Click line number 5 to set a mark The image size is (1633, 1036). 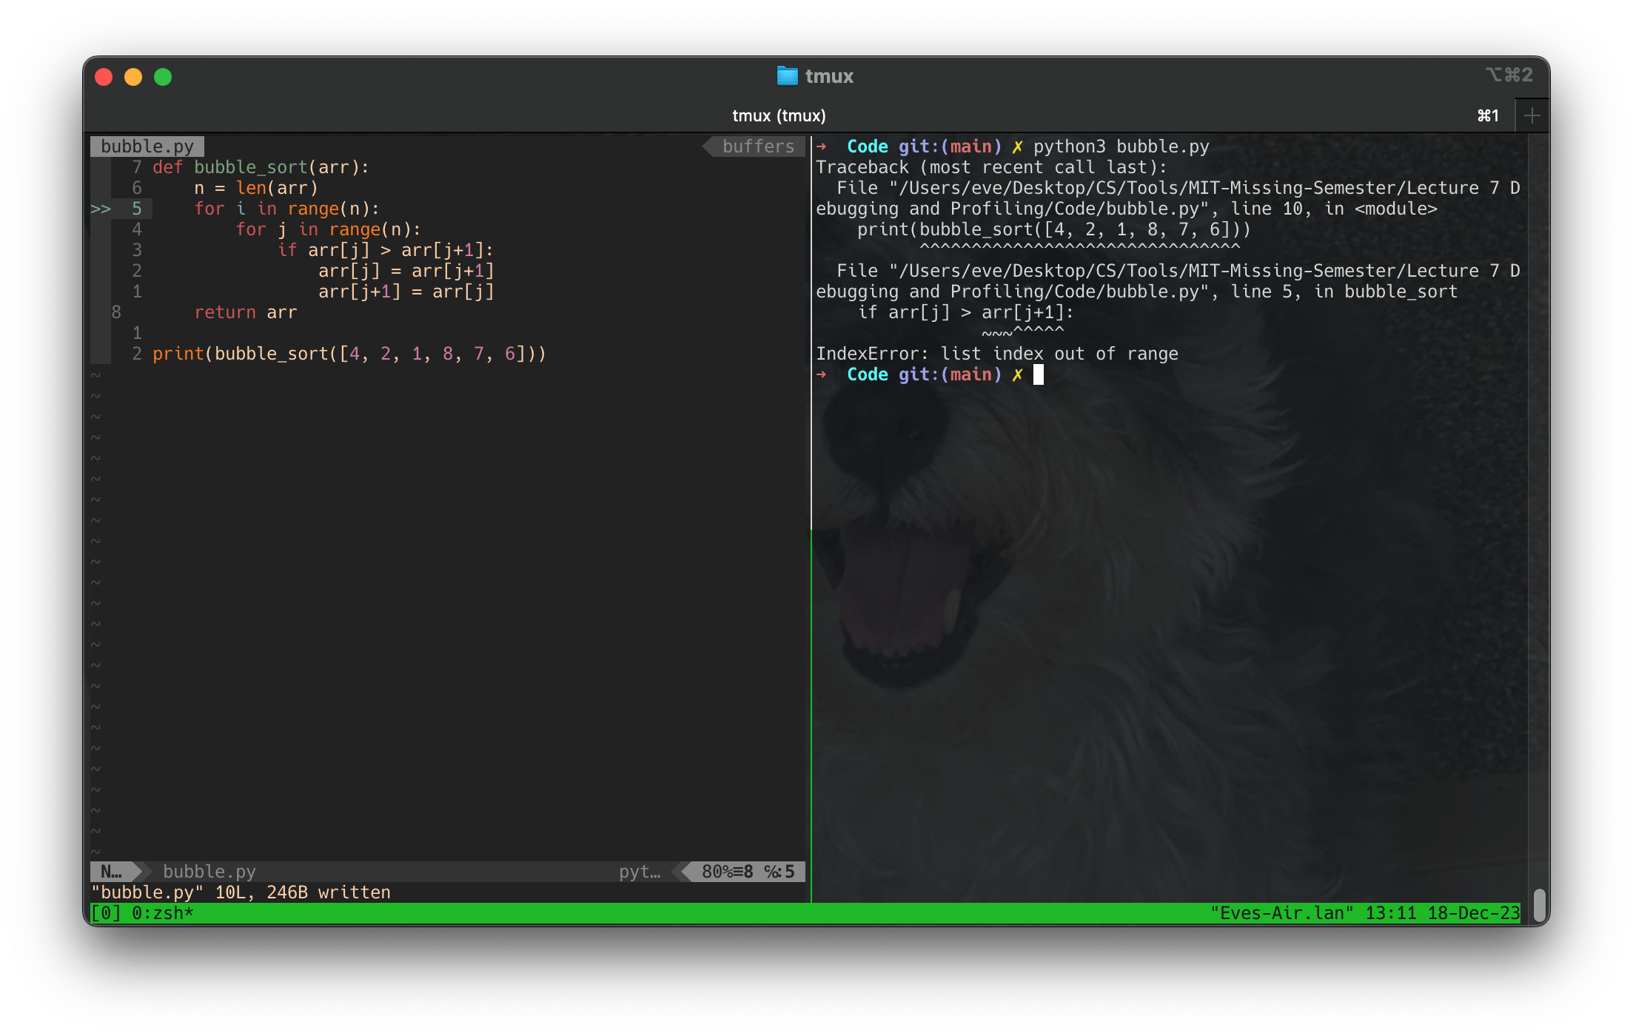[136, 209]
